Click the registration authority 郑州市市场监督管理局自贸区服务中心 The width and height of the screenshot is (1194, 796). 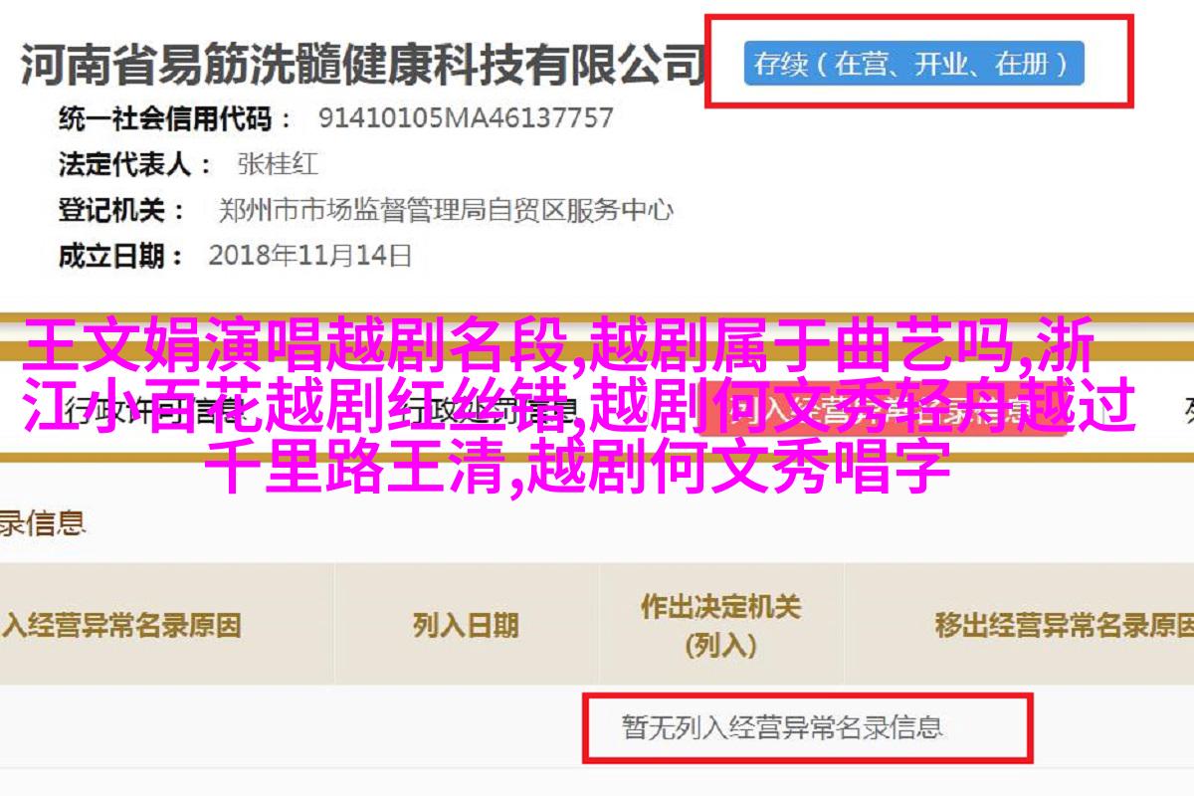pyautogui.click(x=445, y=210)
